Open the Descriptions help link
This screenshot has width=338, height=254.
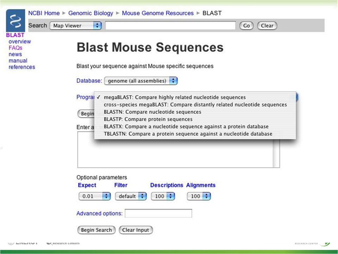pyautogui.click(x=167, y=185)
